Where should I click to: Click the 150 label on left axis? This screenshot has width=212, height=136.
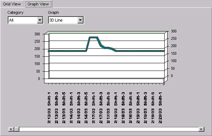click(37, 56)
